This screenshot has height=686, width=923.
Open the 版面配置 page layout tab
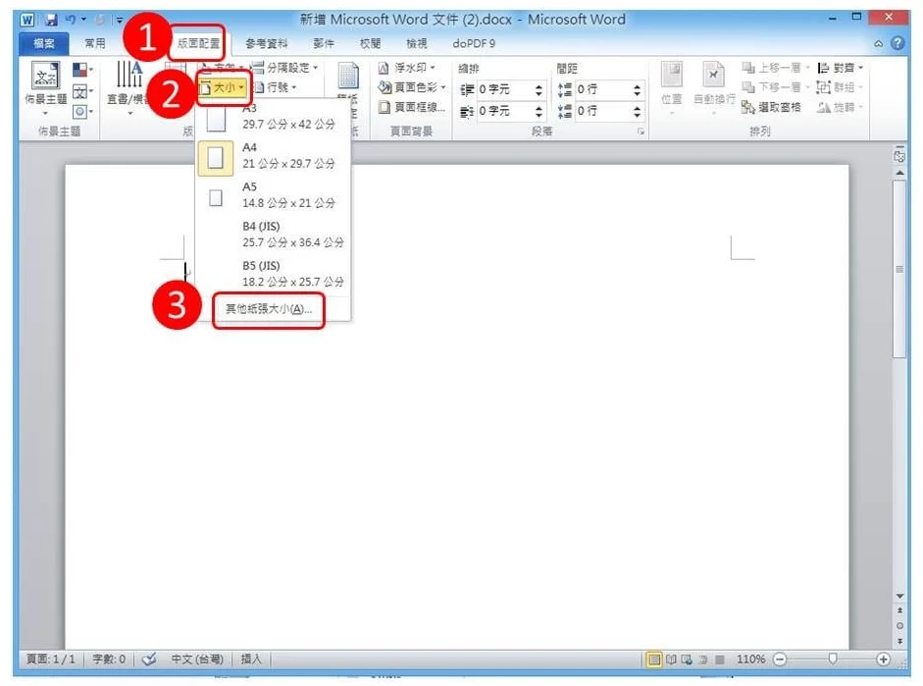(198, 44)
